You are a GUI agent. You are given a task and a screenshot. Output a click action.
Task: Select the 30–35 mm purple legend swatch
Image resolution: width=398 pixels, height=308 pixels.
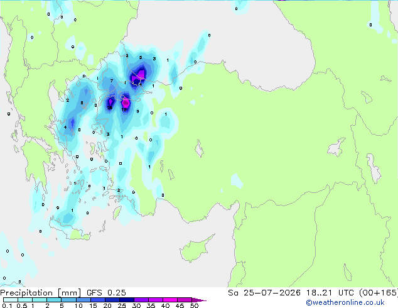point(141,300)
